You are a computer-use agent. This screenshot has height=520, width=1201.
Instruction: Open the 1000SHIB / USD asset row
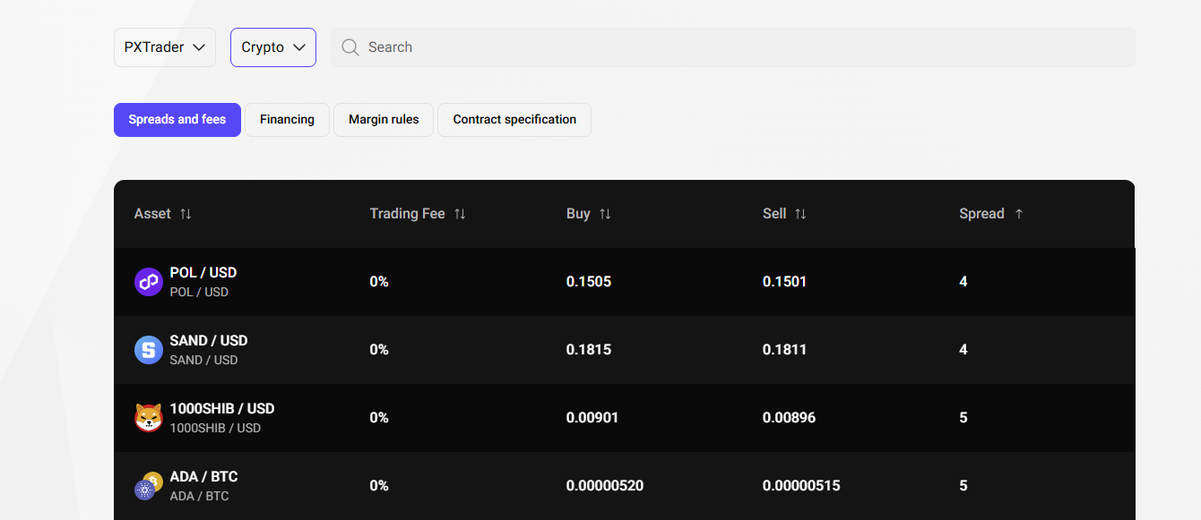click(222, 409)
